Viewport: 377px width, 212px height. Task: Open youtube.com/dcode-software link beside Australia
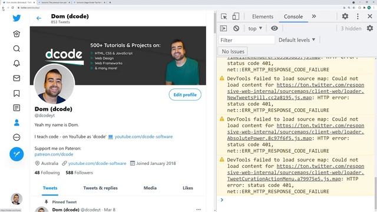tap(97, 164)
